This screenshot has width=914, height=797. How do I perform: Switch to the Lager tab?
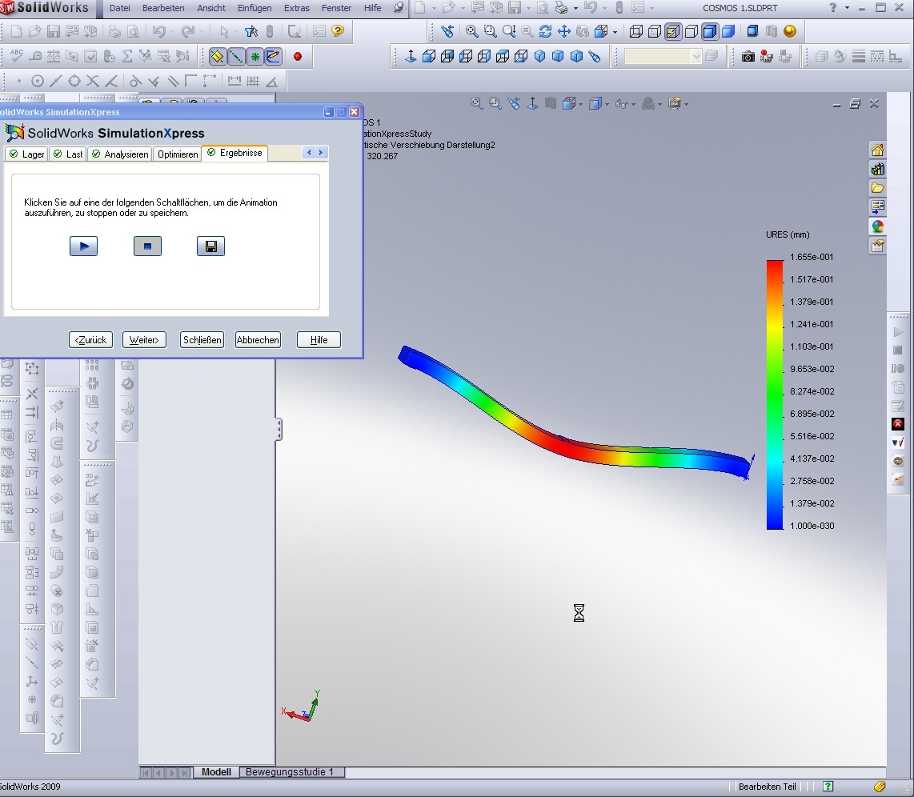tap(27, 154)
